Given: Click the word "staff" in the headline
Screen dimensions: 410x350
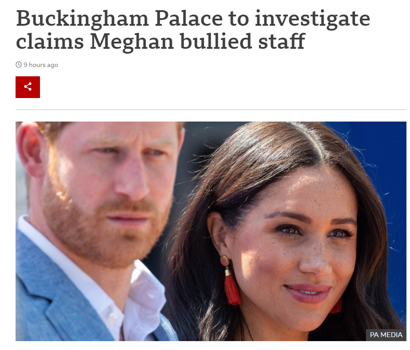Looking at the screenshot, I should click(x=282, y=41).
